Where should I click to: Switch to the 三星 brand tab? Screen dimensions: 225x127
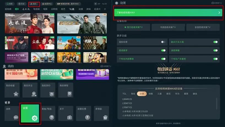click(159, 94)
